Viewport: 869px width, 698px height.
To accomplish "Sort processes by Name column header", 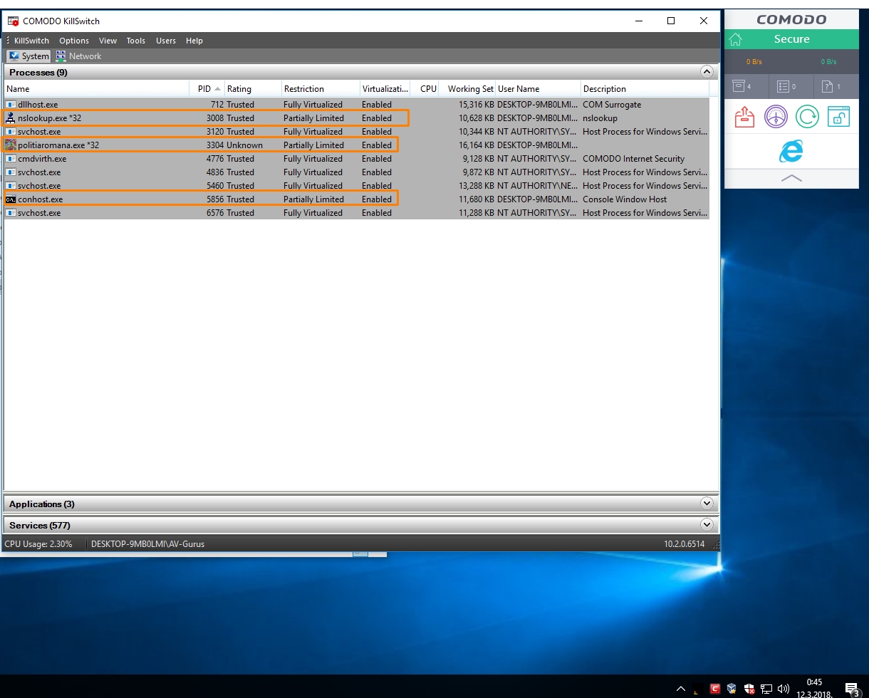I will [x=98, y=89].
